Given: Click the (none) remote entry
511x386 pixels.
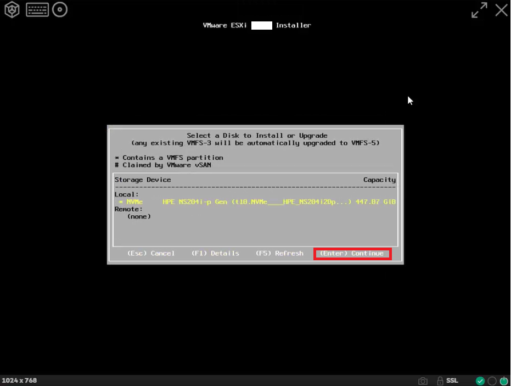Looking at the screenshot, I should click(139, 216).
